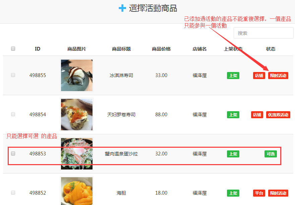Image resolution: width=295 pixels, height=205 pixels.
Task: Check the box for product 498853
Action: click(13, 153)
